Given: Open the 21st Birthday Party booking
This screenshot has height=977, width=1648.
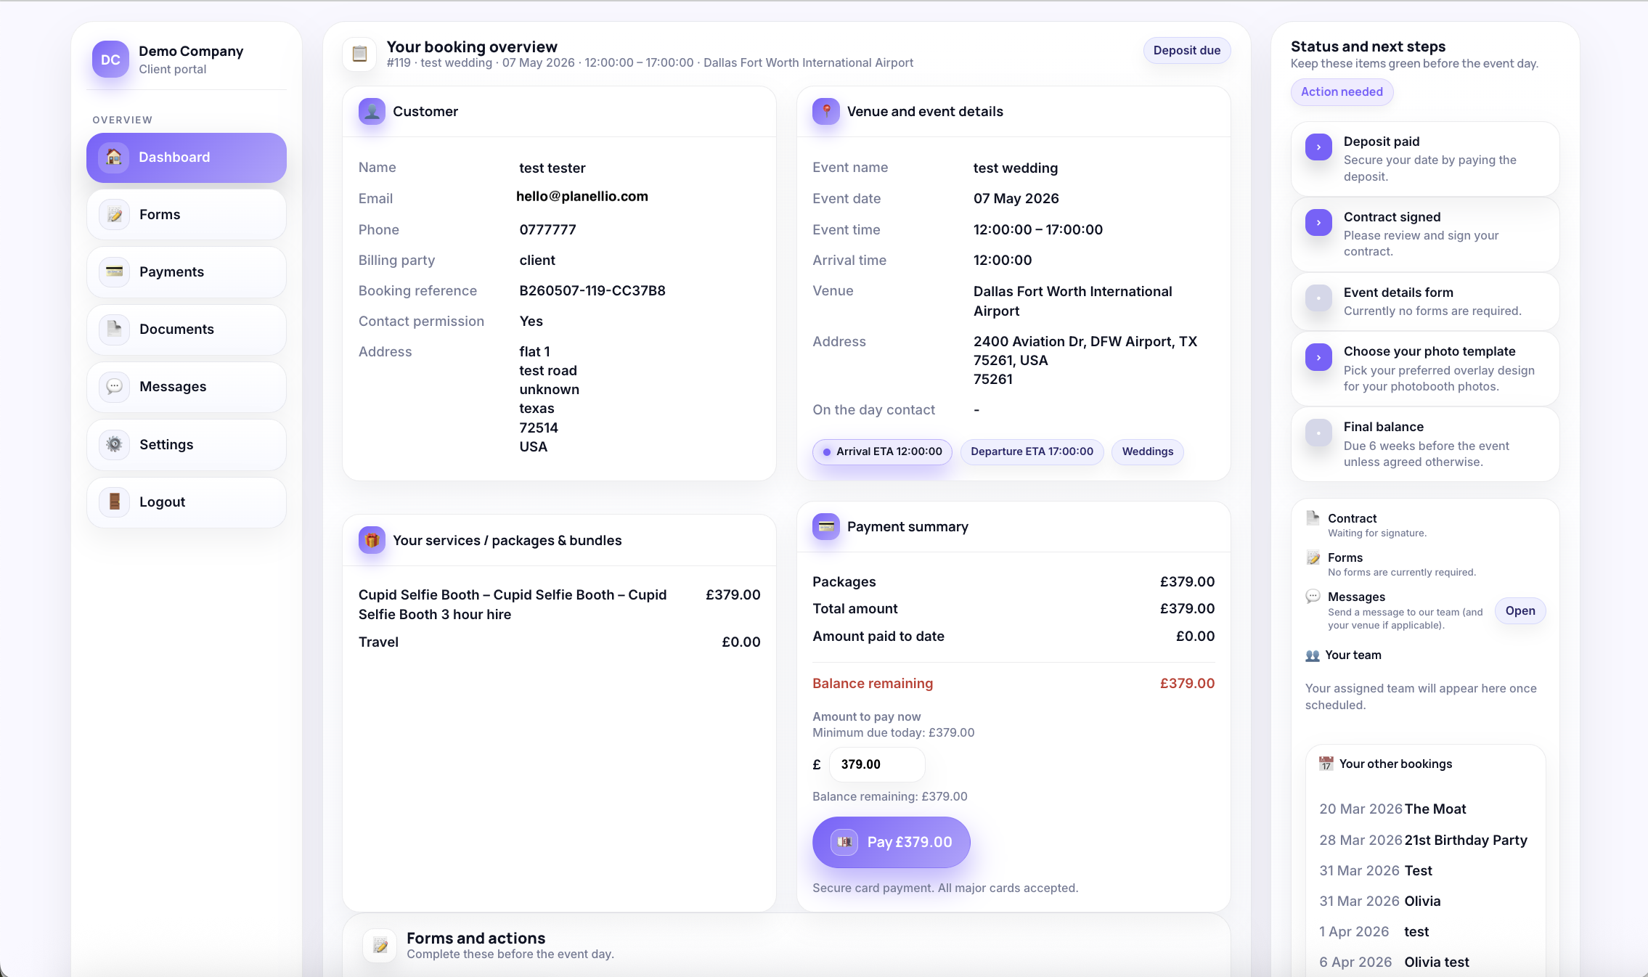Looking at the screenshot, I should point(1423,841).
